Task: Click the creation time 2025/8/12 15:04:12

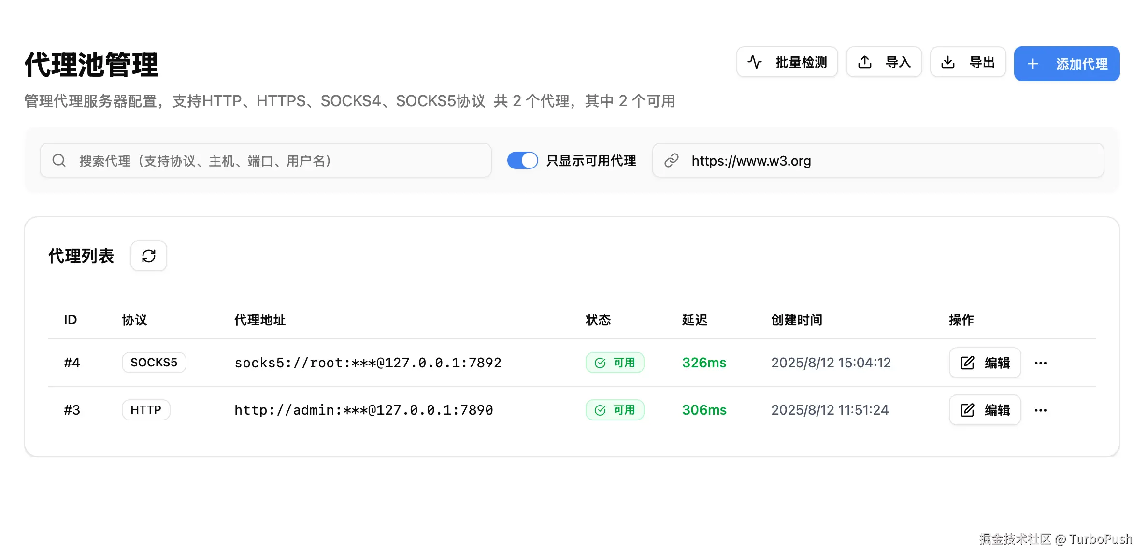Action: [831, 363]
